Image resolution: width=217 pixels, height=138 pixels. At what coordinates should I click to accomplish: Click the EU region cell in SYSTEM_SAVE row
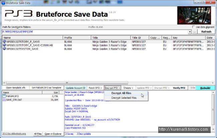click(x=165, y=49)
